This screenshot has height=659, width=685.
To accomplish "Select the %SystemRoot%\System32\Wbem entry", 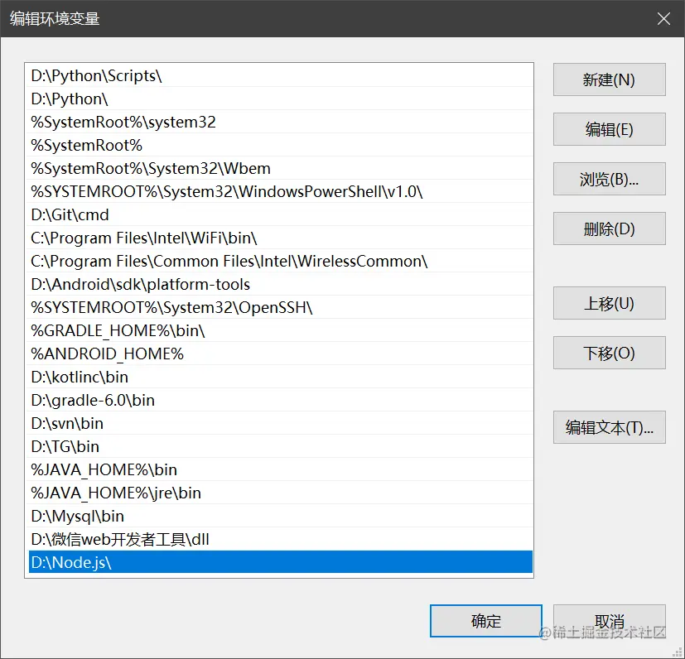I will (280, 168).
